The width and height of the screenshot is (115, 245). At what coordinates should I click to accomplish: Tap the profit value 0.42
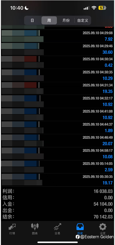pyautogui.click(x=109, y=65)
